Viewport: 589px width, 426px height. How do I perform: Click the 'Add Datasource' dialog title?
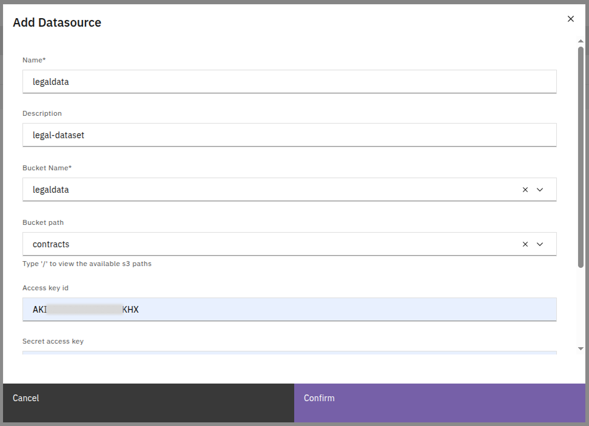pos(57,23)
